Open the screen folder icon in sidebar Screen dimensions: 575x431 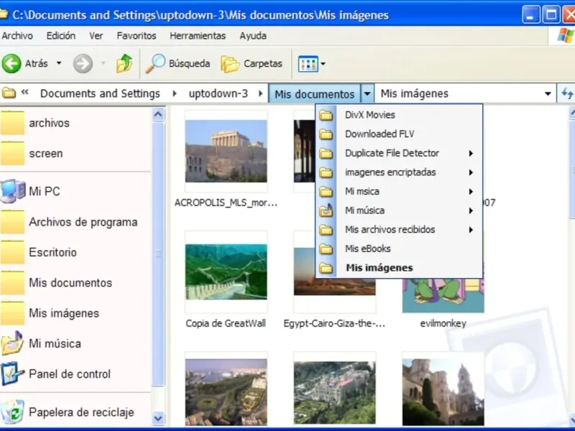point(12,153)
